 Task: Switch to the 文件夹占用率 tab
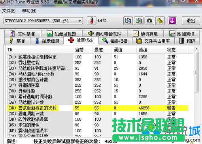point(153,41)
